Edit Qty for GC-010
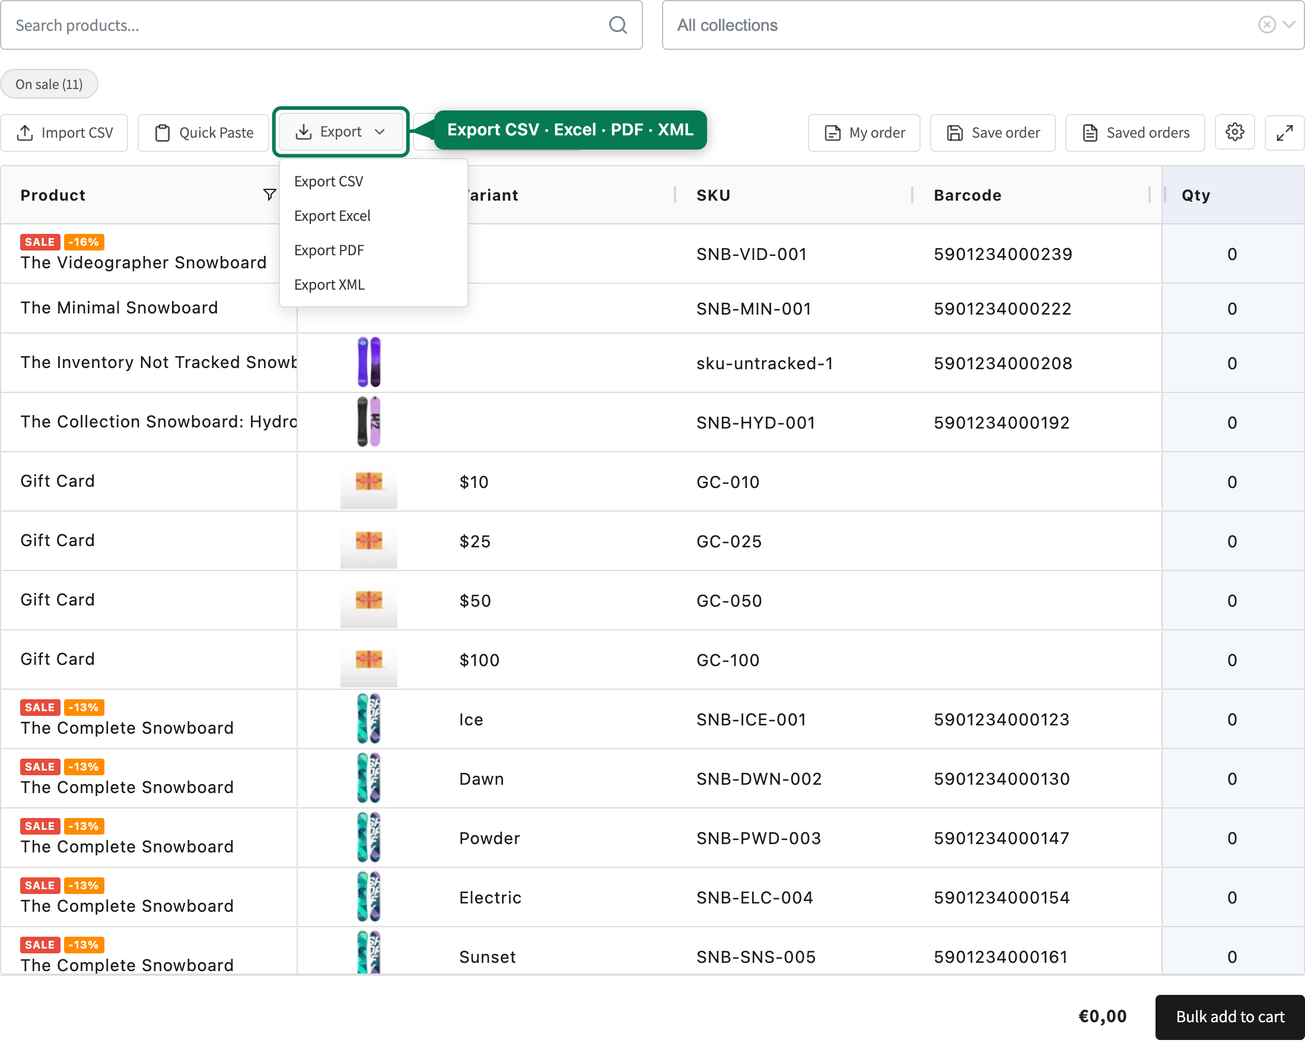 pos(1232,482)
